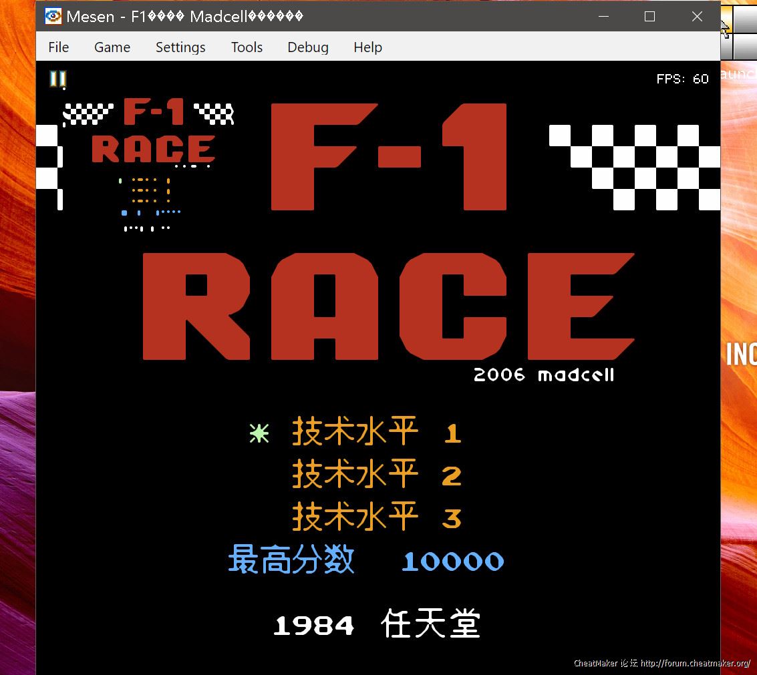Expand the Tools menu
This screenshot has width=757, height=675.
pyautogui.click(x=247, y=47)
